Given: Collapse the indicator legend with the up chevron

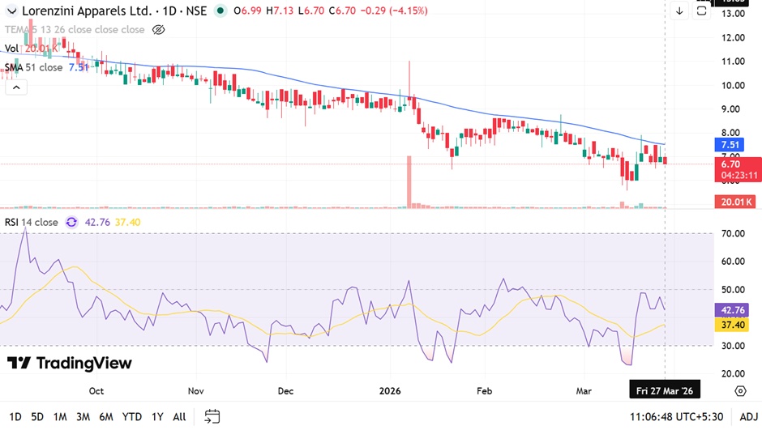Looking at the screenshot, I should (x=14, y=87).
